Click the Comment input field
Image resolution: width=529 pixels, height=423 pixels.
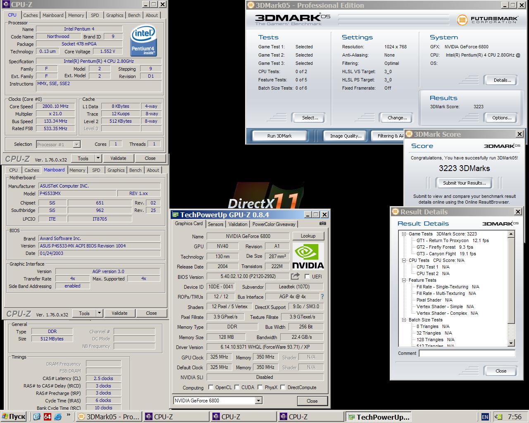[467, 353]
